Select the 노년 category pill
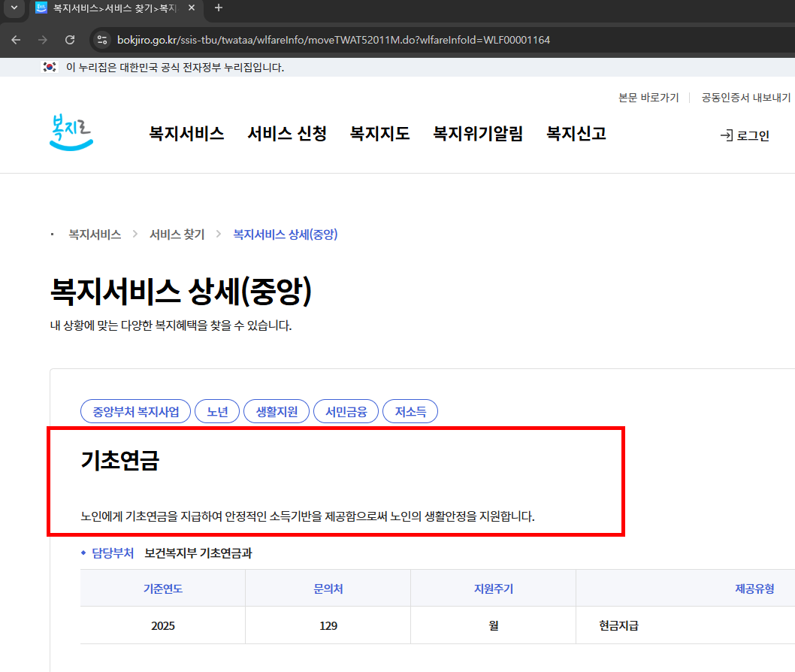 coord(217,411)
